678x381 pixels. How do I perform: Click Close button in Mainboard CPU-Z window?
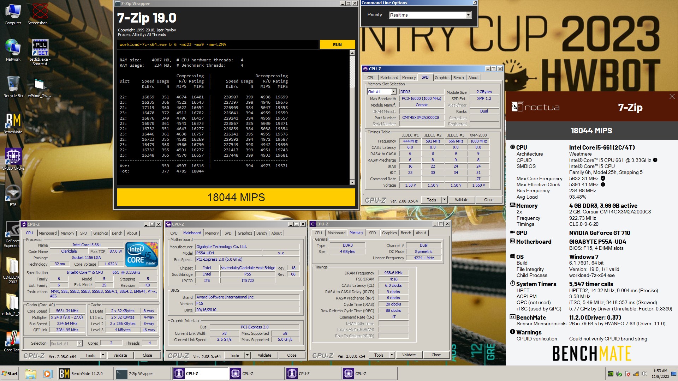click(x=292, y=355)
